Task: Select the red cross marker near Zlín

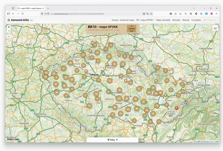Action: [x=176, y=108]
